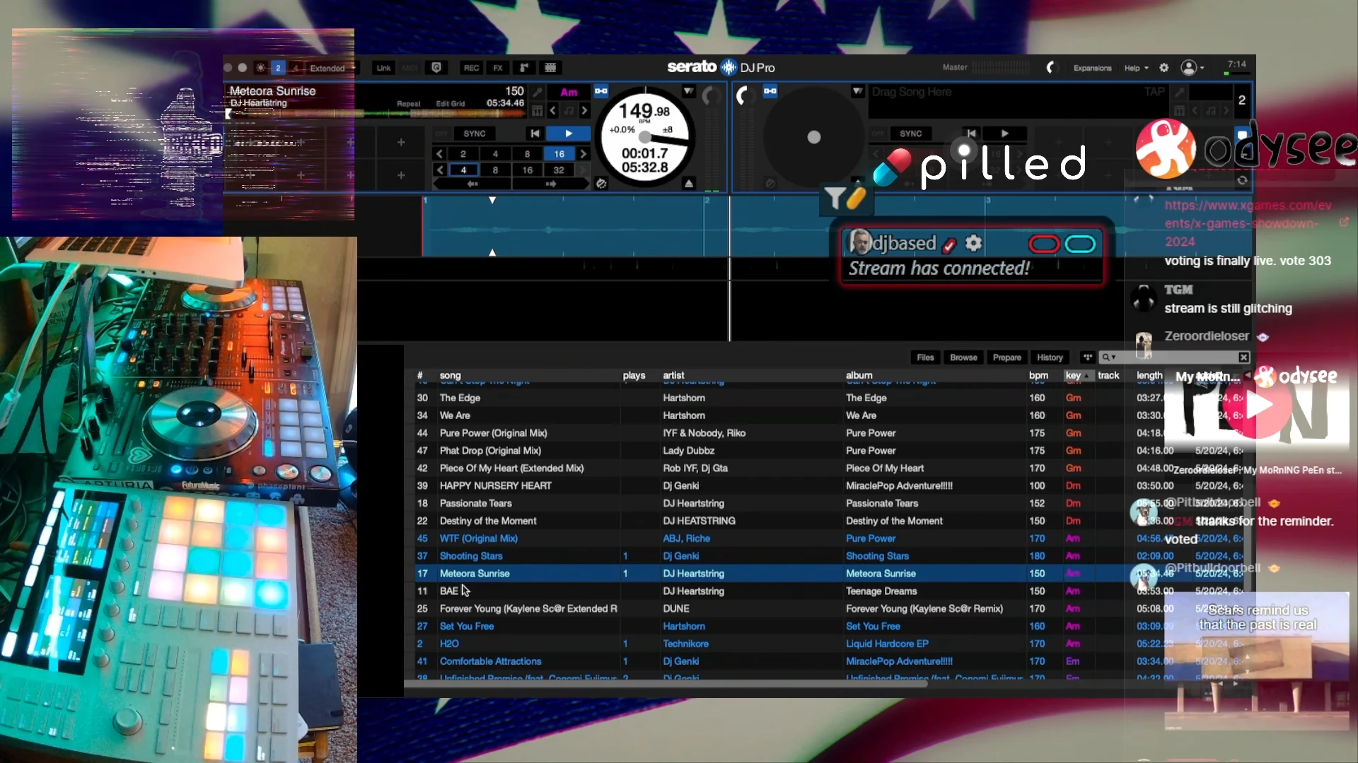
Task: Play deck 1 track
Action: click(x=569, y=134)
